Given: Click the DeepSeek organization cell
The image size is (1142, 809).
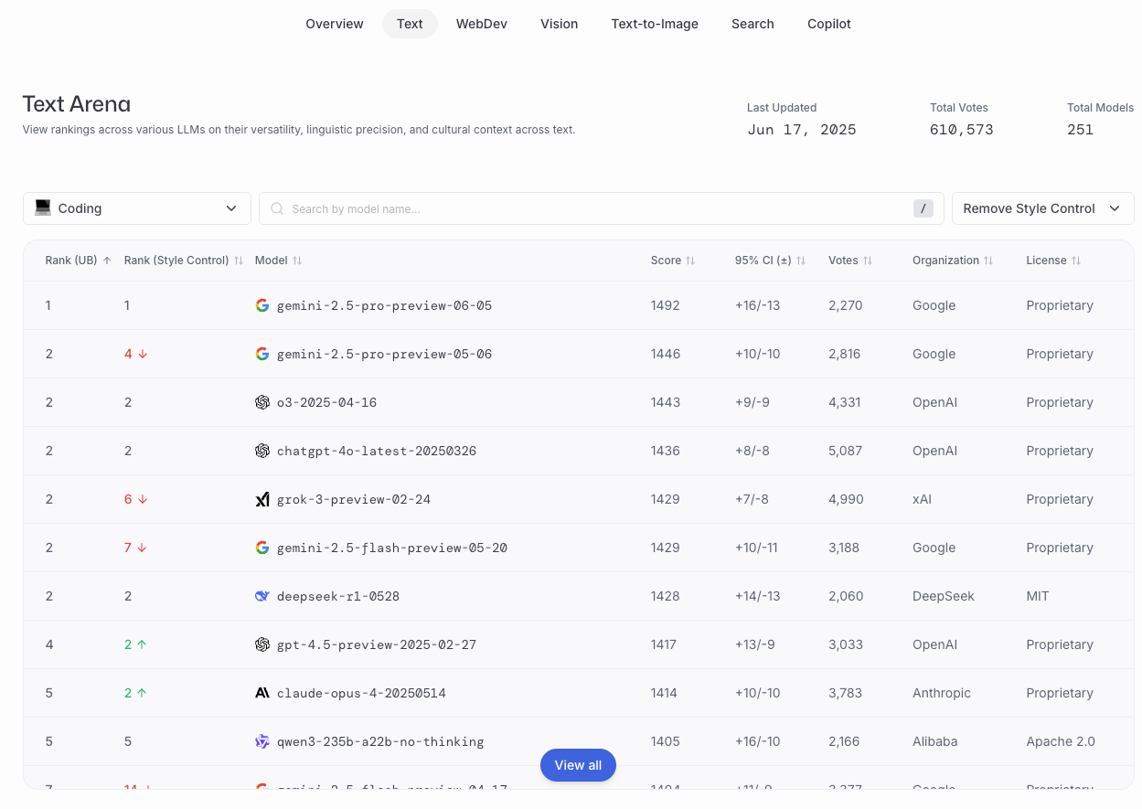Looking at the screenshot, I should (x=944, y=596).
